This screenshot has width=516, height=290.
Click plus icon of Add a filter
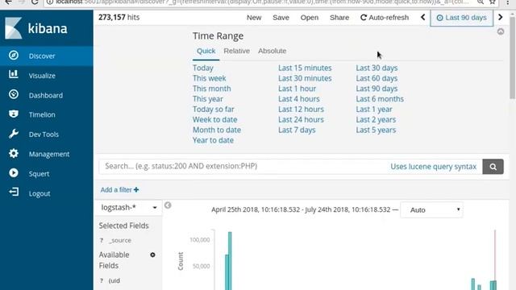[136, 190]
